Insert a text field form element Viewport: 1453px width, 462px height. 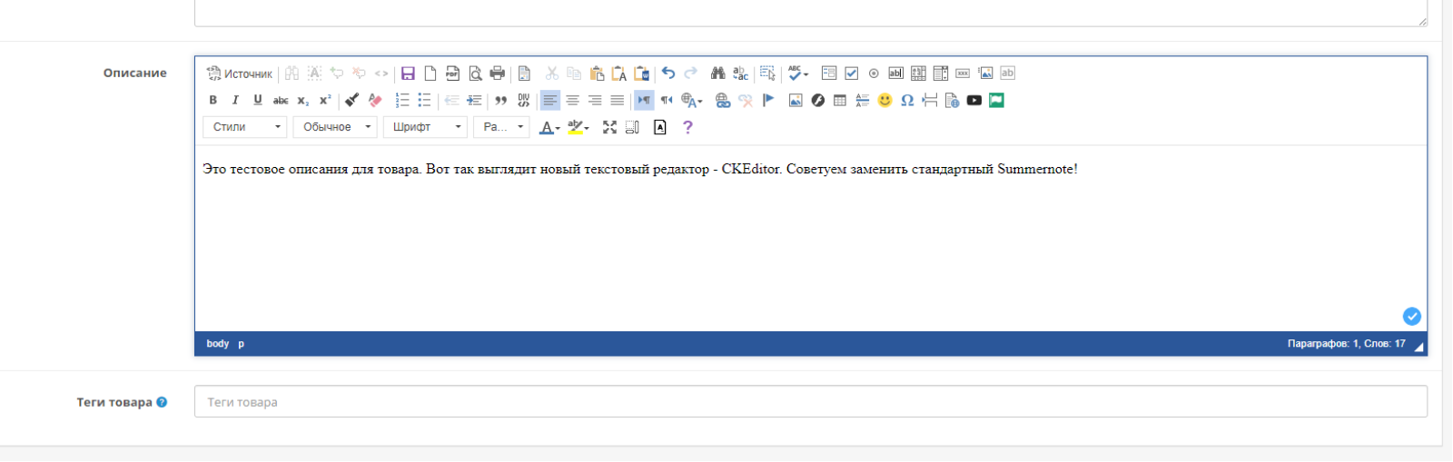coord(895,74)
